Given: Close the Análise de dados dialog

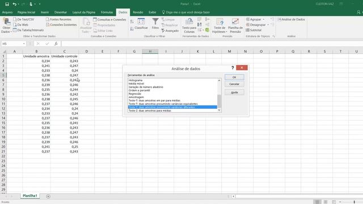Looking at the screenshot, I should point(242,67).
